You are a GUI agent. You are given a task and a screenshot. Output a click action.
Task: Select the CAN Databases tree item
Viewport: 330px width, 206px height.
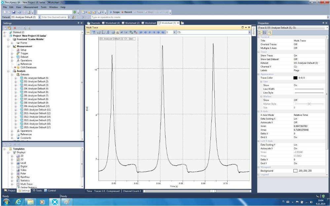point(28,68)
